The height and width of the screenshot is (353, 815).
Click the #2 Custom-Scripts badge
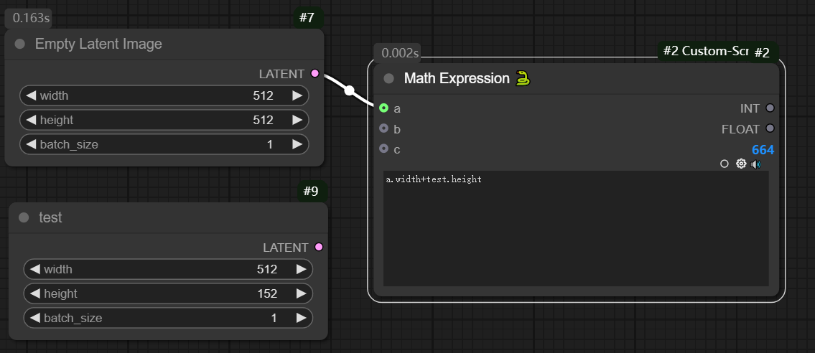pyautogui.click(x=703, y=51)
